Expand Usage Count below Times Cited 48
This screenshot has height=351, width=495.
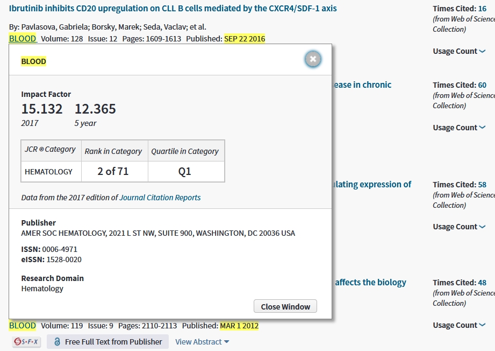click(x=459, y=325)
